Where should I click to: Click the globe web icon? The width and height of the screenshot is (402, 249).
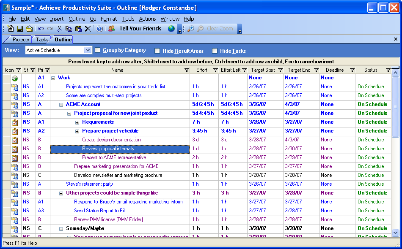171,29
